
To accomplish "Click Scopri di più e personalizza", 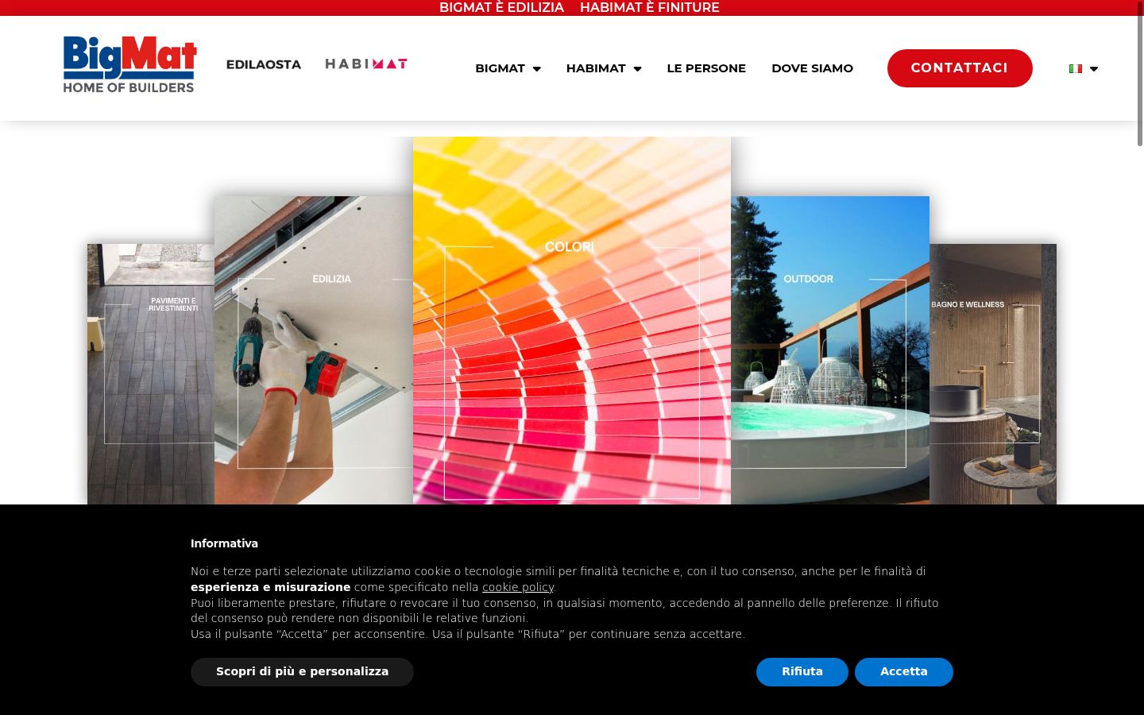I will point(302,672).
